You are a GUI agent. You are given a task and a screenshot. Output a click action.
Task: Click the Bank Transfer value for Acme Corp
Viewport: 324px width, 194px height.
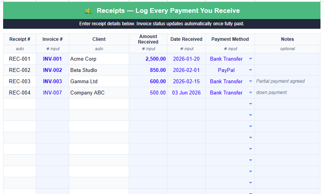[226, 59]
